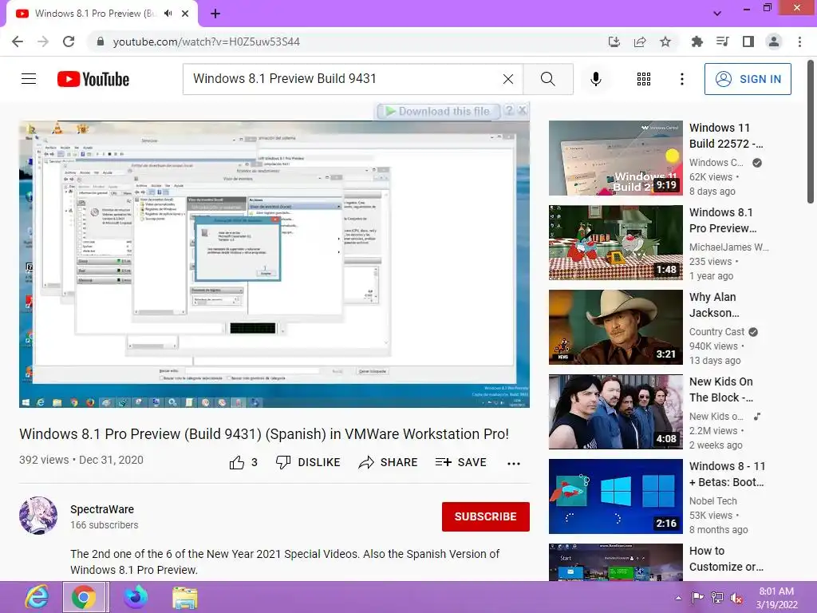Open the SpectraWare channel name link
The image size is (817, 613).
tap(102, 509)
